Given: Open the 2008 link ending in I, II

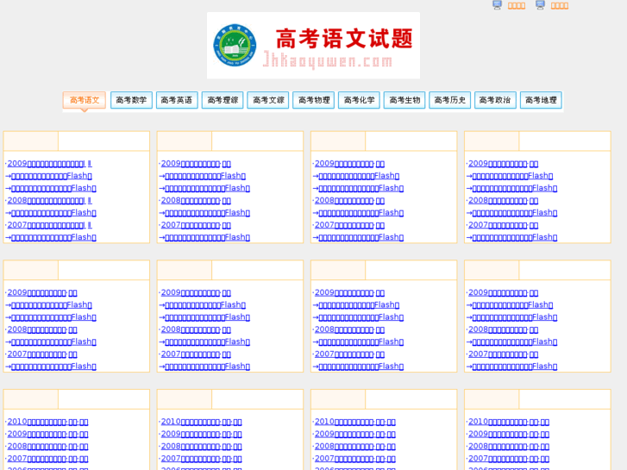Looking at the screenshot, I should click(49, 200).
